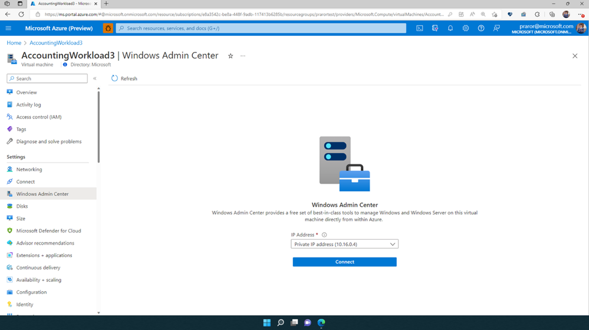589x330 pixels.
Task: Close the Windows Admin Center blade
Action: tap(575, 56)
